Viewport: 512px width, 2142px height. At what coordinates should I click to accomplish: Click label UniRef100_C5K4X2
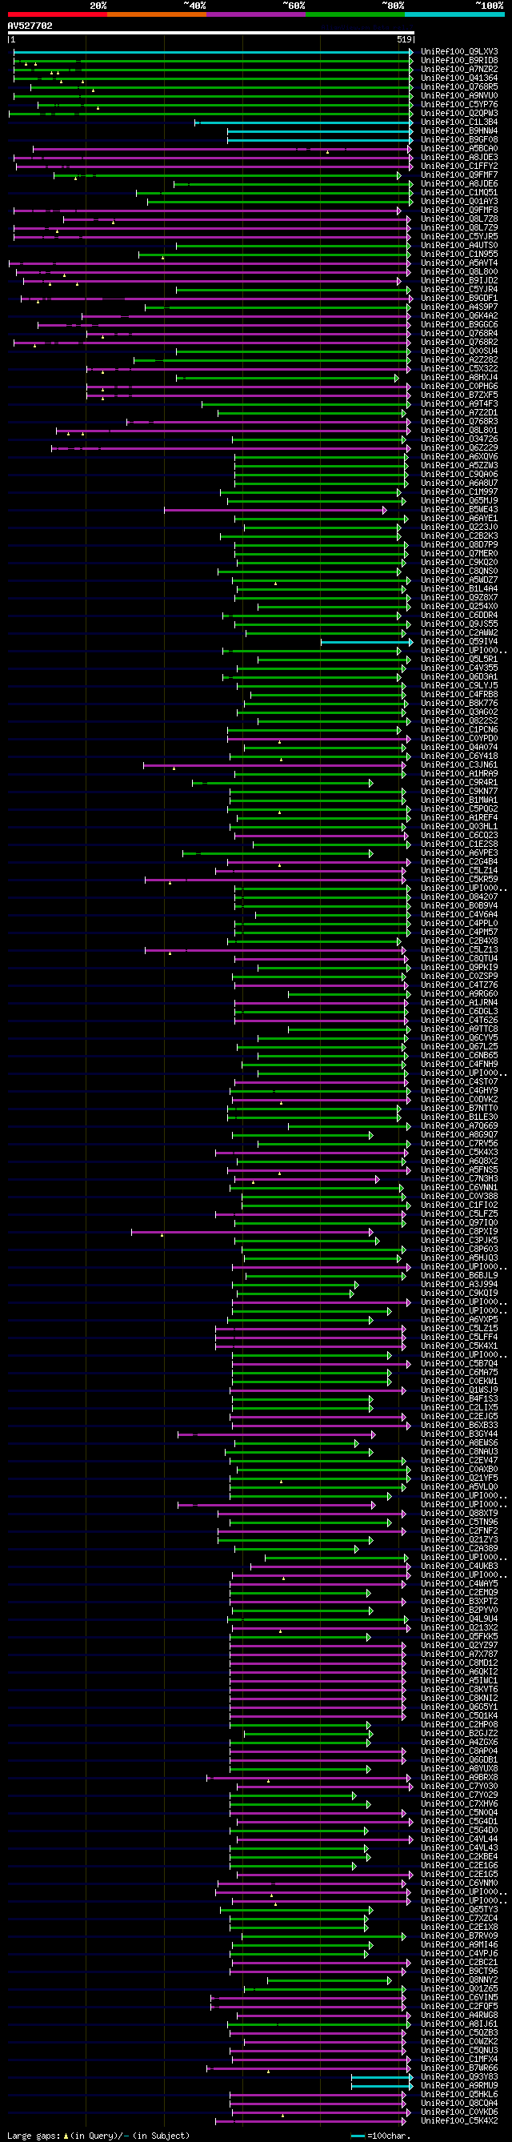point(460,2121)
